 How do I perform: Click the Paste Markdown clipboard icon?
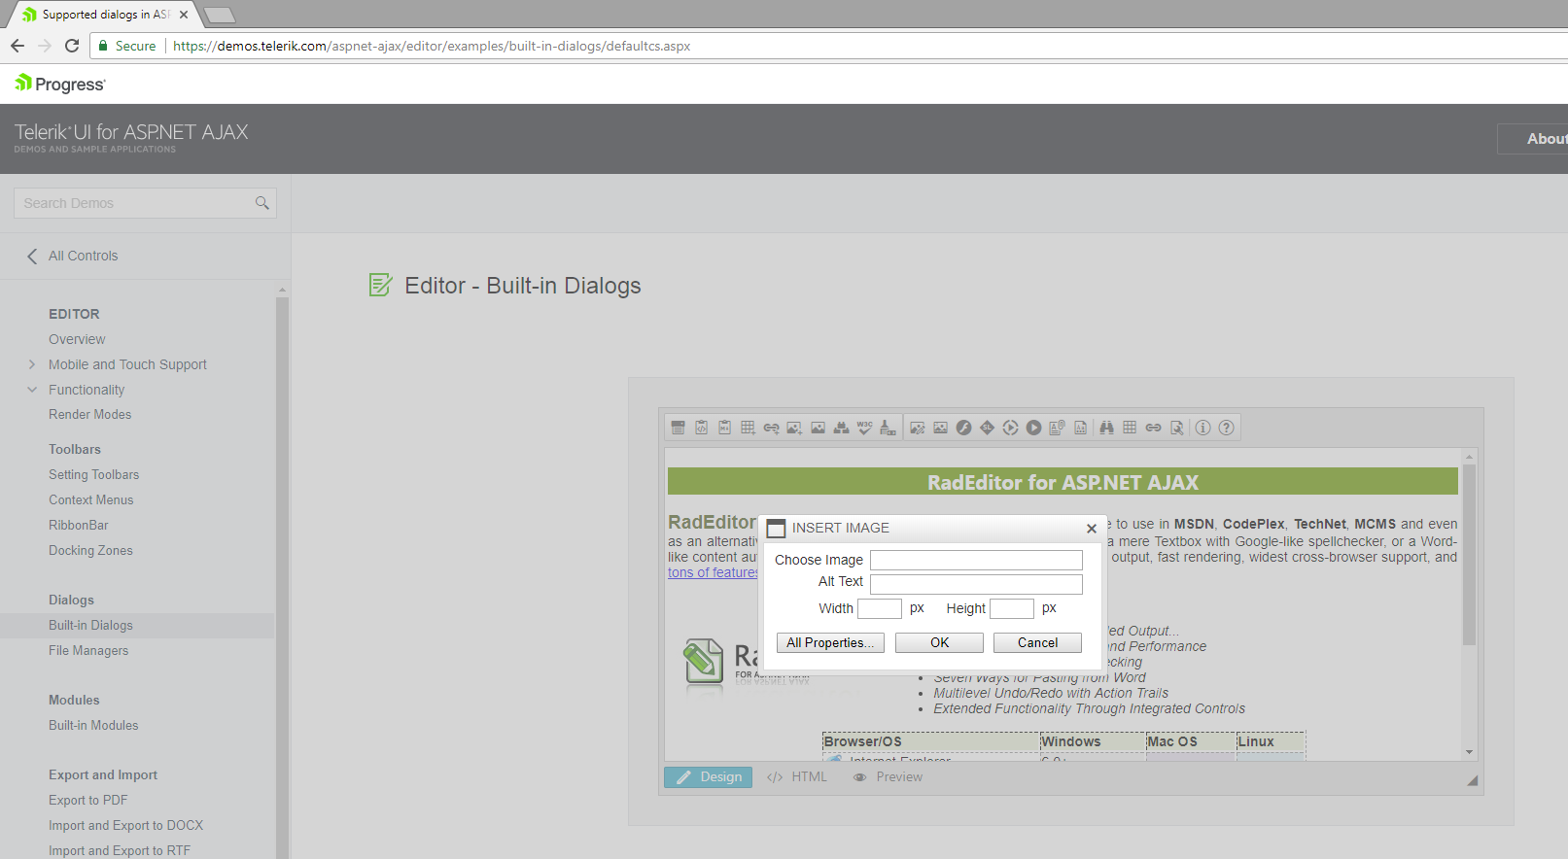pos(724,428)
